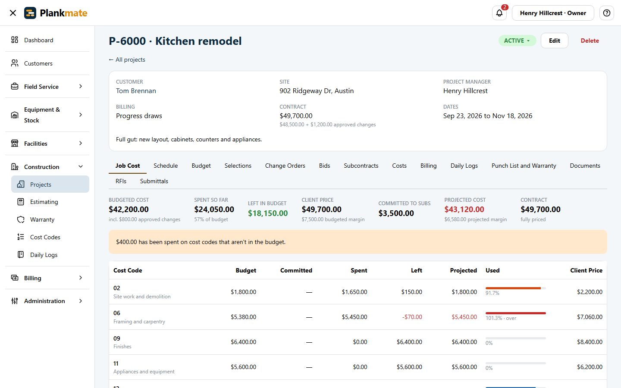Viewport: 621px width, 388px height.
Task: Click the Equipment & Stock warehouse icon
Action: [x=15, y=115]
